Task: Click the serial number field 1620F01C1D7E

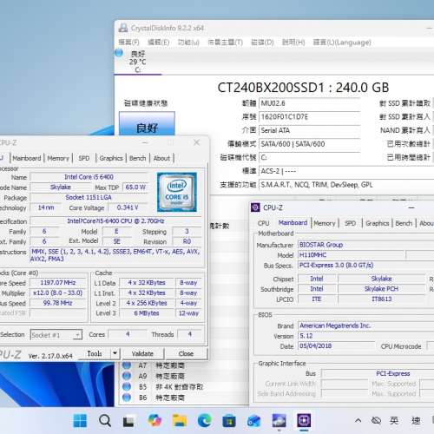Action: click(309, 117)
